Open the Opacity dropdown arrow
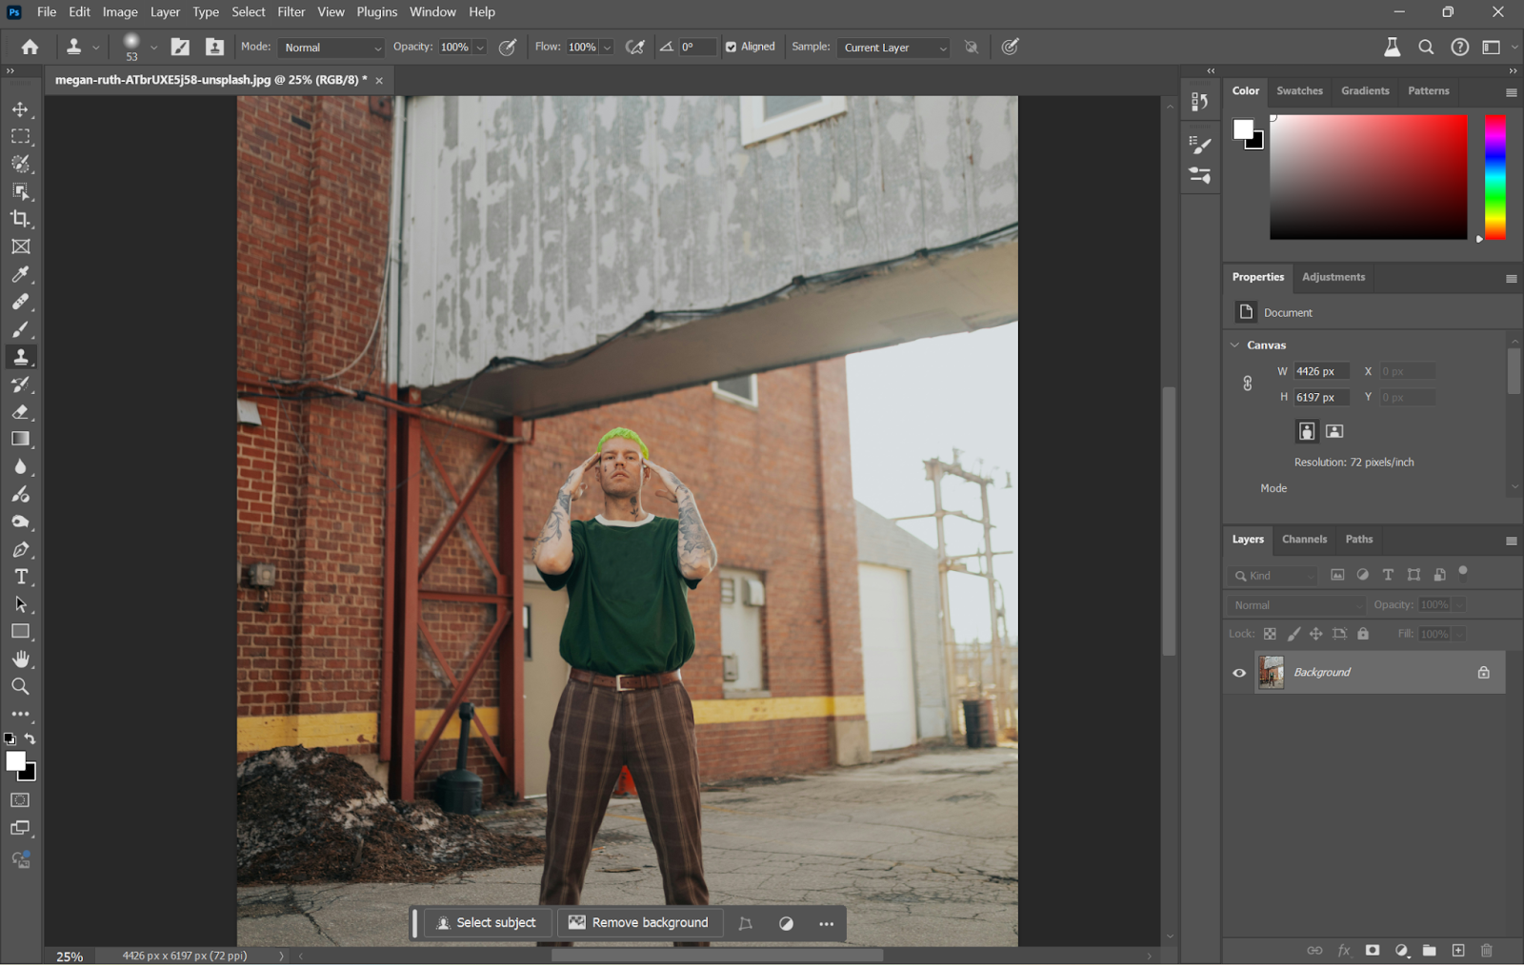Screen dimensions: 1524x965 point(480,48)
